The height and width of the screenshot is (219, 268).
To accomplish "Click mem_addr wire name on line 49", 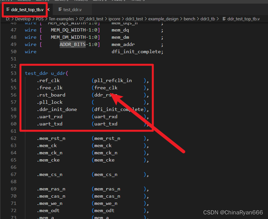I will [x=123, y=44].
